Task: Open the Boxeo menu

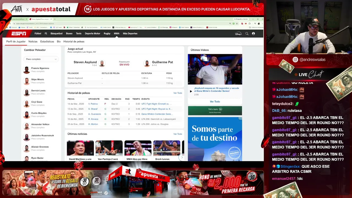Action: (69, 34)
